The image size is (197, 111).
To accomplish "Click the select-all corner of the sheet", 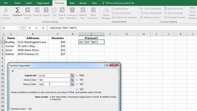I will [3, 34].
